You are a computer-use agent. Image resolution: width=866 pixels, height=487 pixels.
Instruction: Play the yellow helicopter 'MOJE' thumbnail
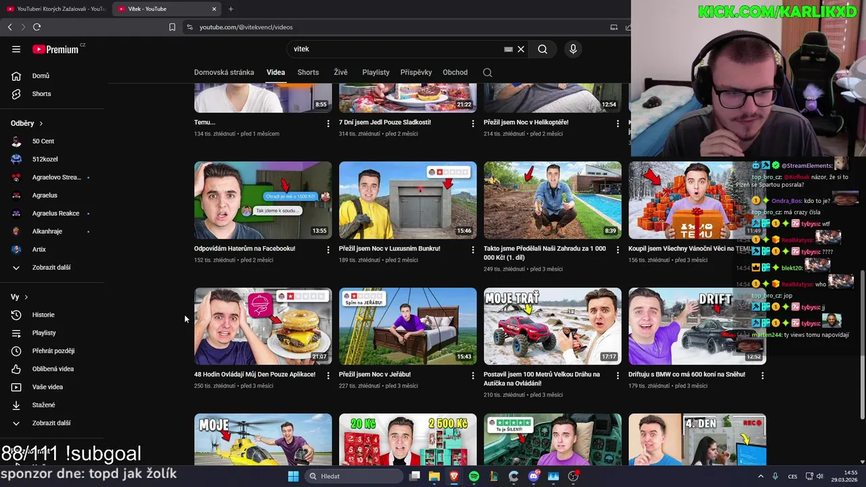pyautogui.click(x=263, y=440)
